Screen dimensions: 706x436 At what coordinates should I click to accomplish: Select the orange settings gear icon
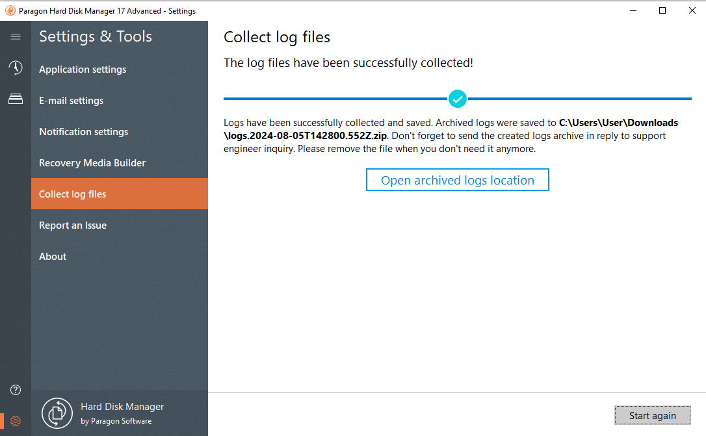[x=15, y=420]
